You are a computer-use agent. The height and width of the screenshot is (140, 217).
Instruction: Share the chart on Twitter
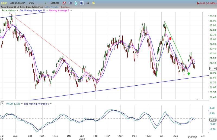76,3
